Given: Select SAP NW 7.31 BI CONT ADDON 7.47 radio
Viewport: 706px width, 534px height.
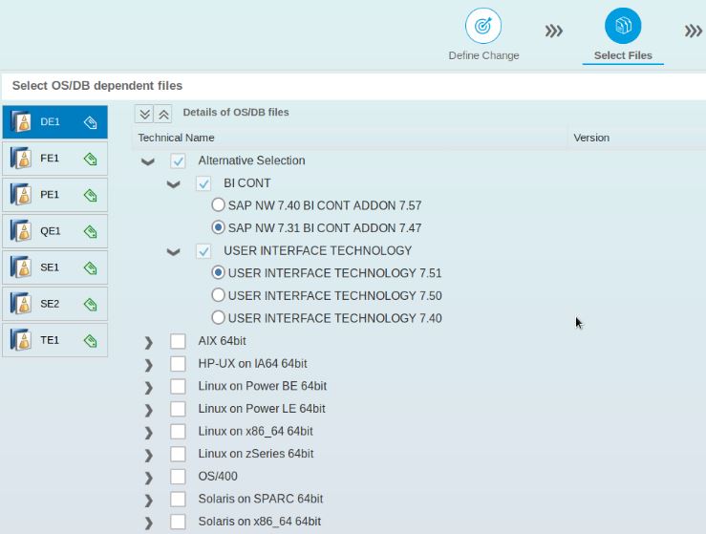Looking at the screenshot, I should tap(218, 227).
